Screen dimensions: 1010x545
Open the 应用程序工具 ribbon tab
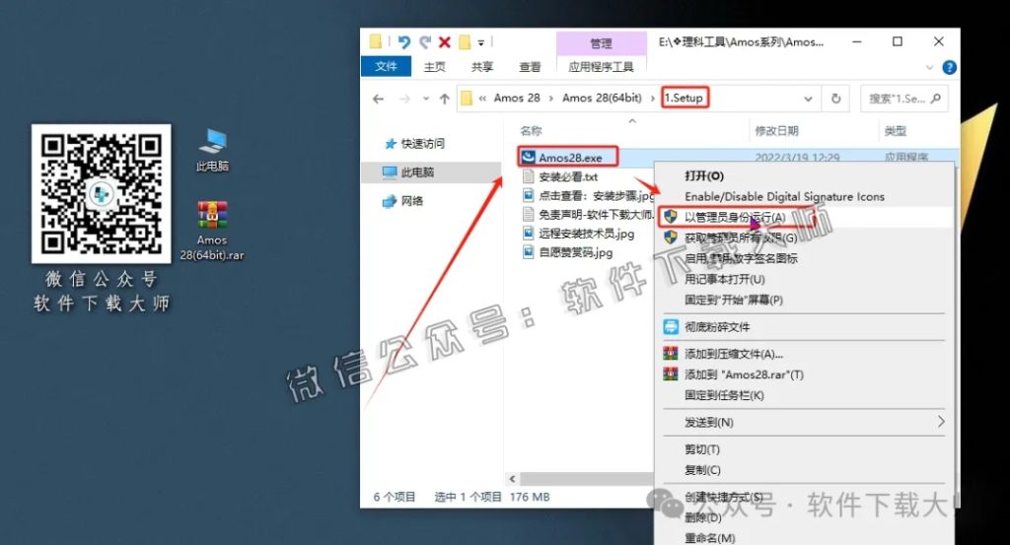(x=601, y=67)
